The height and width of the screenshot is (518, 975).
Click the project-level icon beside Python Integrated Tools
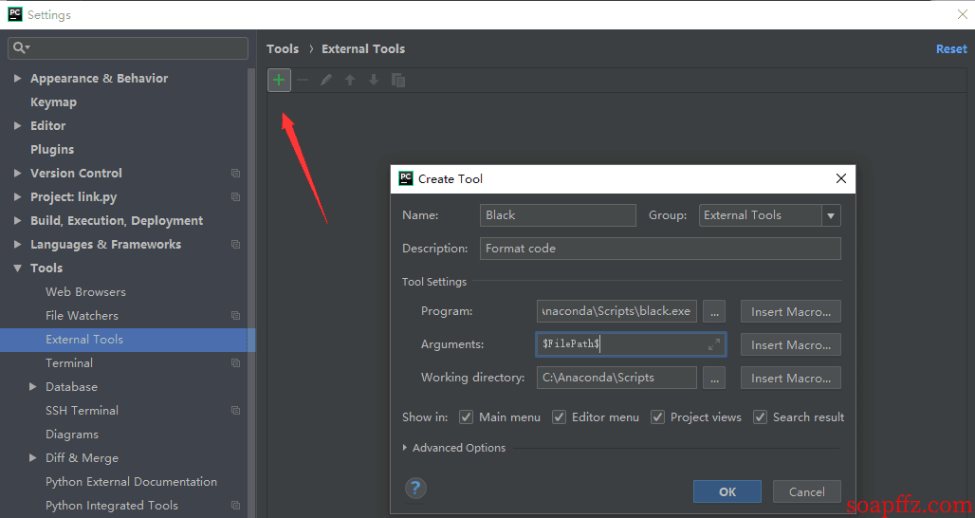coord(235,505)
